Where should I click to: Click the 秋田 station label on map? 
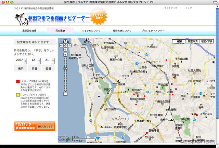tap(170, 92)
